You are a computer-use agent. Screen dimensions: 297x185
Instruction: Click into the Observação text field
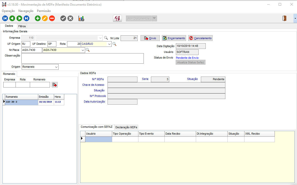pyautogui.click(x=82, y=58)
